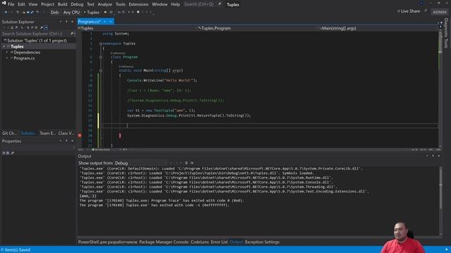
Task: Open the File menu
Action: pos(11,4)
